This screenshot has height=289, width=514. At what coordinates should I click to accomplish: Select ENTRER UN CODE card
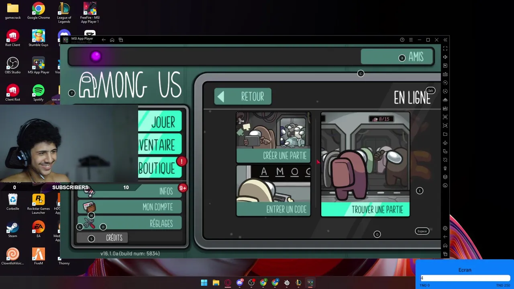273,191
